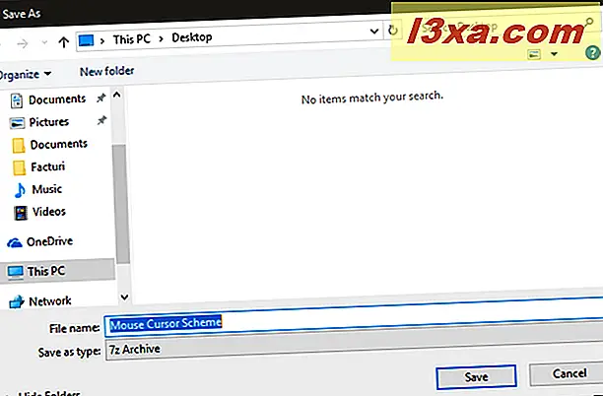Open the Organize menu

pyautogui.click(x=25, y=74)
